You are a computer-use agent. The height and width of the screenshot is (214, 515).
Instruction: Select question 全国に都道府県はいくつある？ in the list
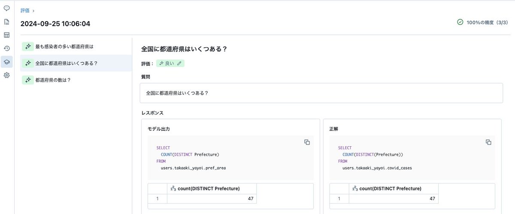(76, 63)
